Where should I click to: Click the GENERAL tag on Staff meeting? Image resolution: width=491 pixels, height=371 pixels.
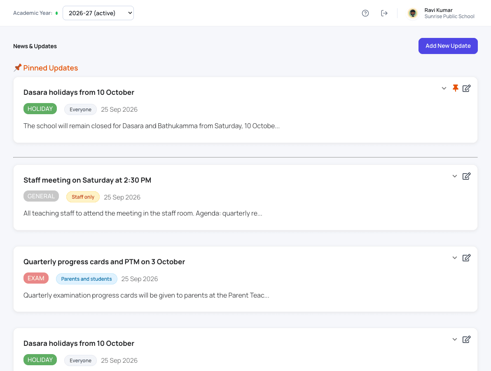[41, 196]
